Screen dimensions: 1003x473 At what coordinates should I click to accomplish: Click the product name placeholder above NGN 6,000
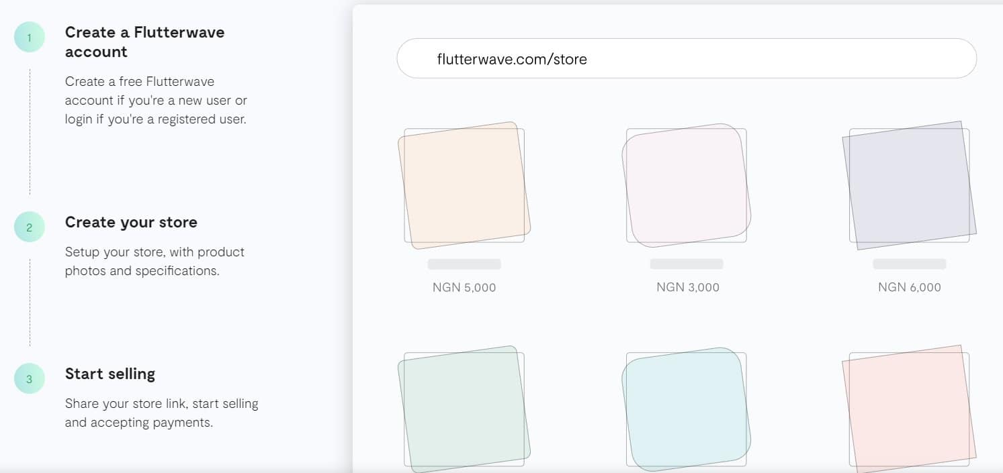(910, 264)
